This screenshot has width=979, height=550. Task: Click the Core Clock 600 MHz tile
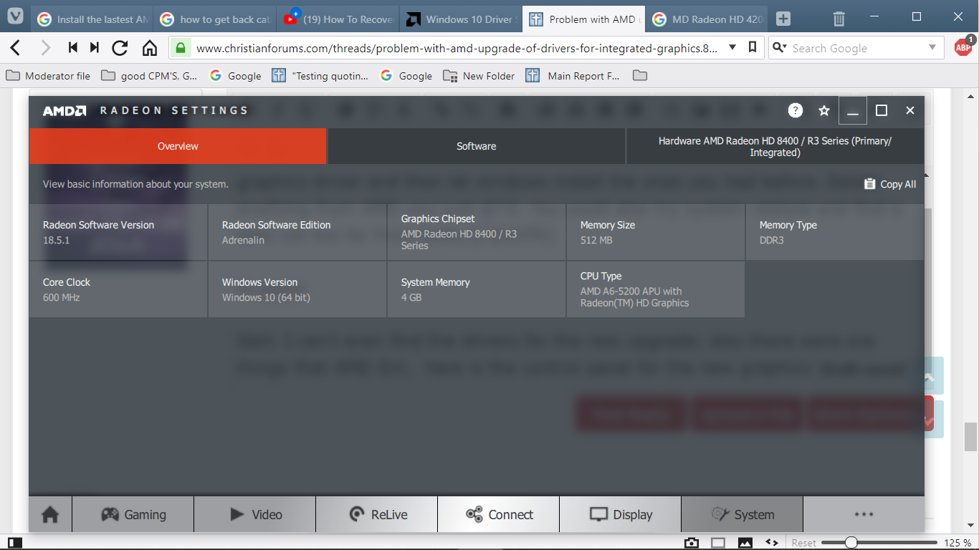118,289
